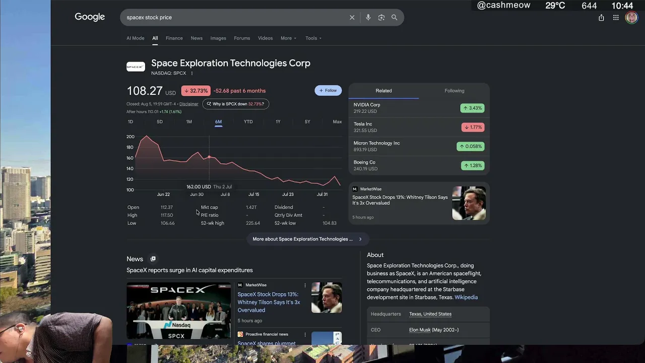This screenshot has height=363, width=645.
Task: Switch to the Following stocks tab
Action: coord(455,91)
